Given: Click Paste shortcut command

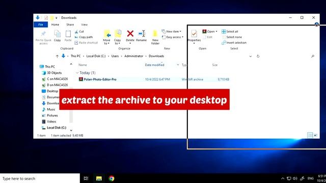Looking at the screenshot, I should (86, 43).
